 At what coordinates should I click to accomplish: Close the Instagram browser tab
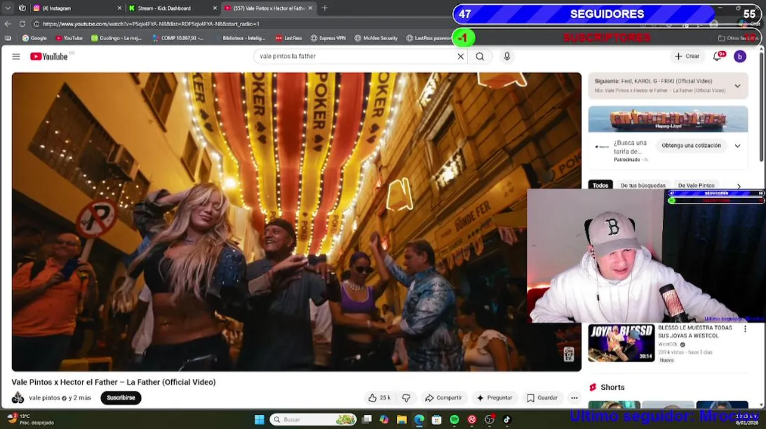point(119,8)
